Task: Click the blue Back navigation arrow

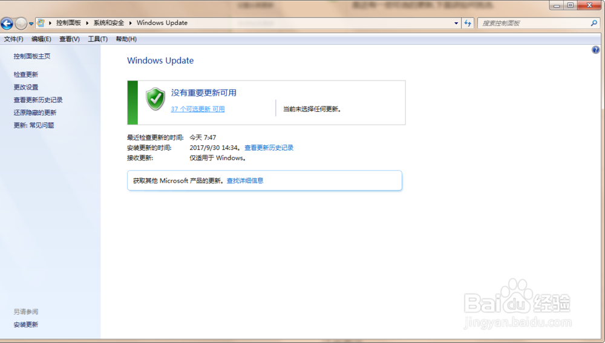Action: coord(7,24)
